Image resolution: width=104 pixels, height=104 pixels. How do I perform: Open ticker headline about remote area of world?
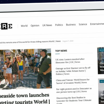(30, 42)
